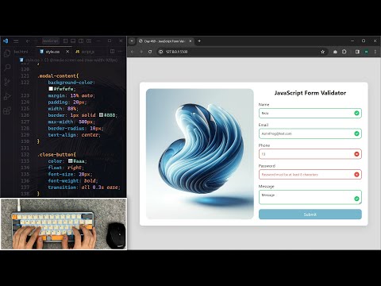This screenshot has width=381, height=286.
Task: Click the Phone input field
Action: (310, 154)
